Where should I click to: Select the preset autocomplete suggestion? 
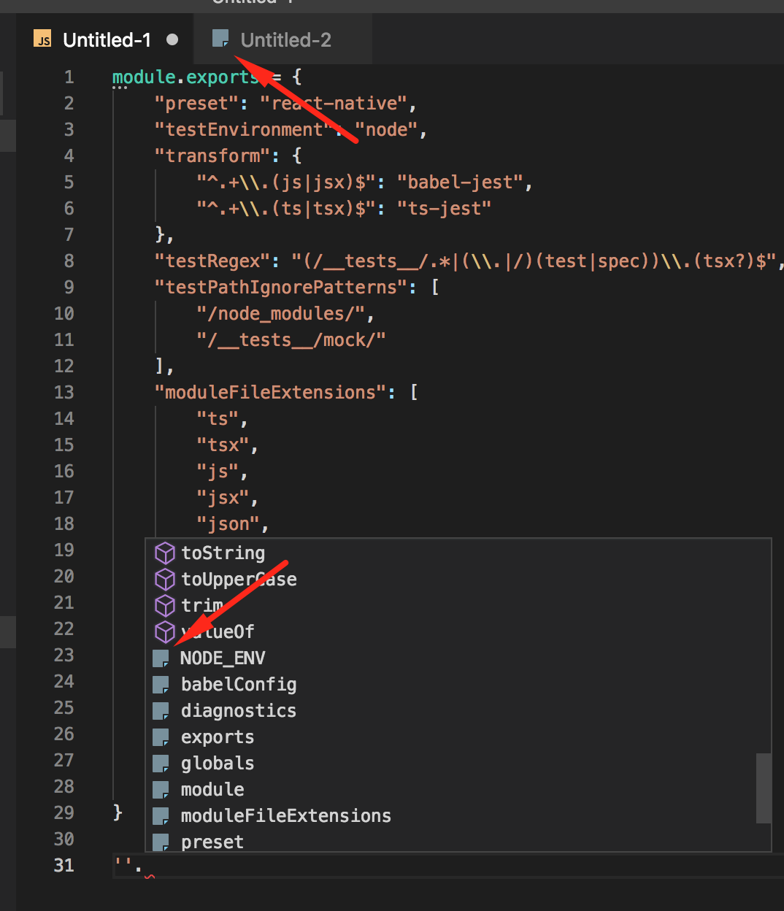point(212,841)
